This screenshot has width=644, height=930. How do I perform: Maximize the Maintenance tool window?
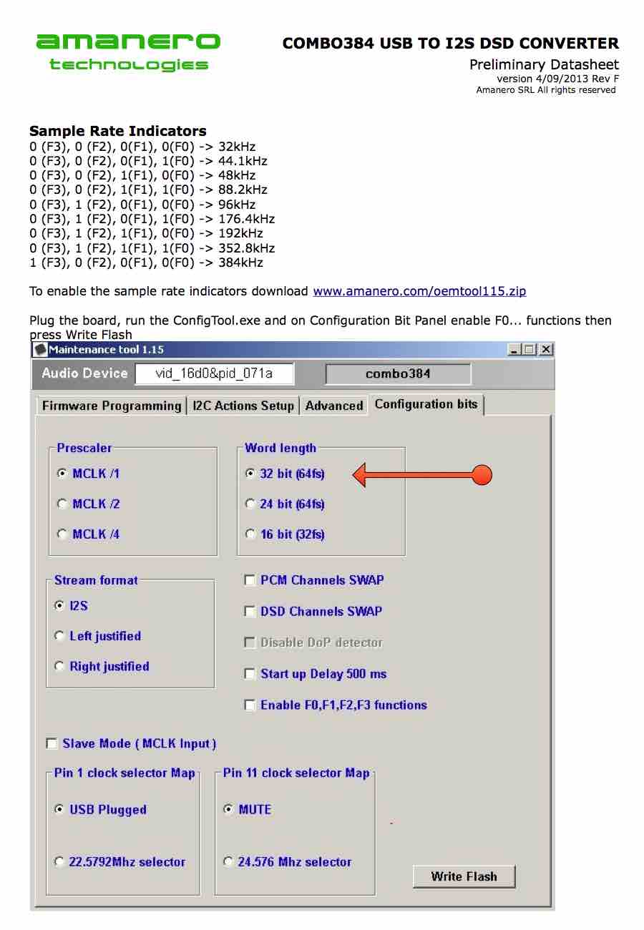point(529,349)
